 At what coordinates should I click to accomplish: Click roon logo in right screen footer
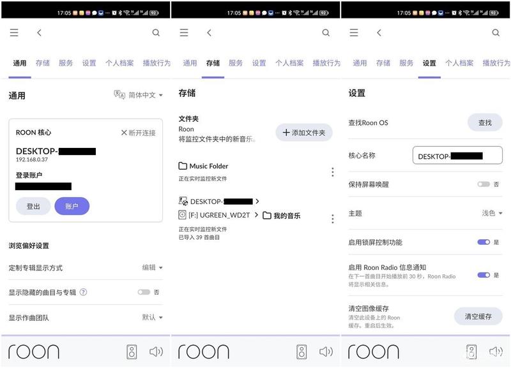point(374,351)
